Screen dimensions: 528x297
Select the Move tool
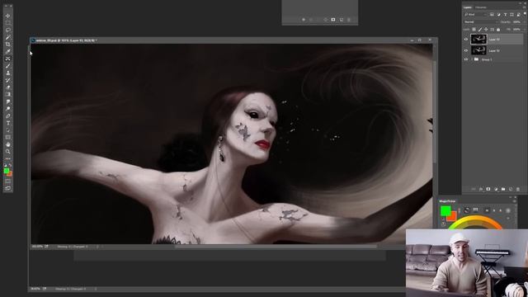coord(7,16)
